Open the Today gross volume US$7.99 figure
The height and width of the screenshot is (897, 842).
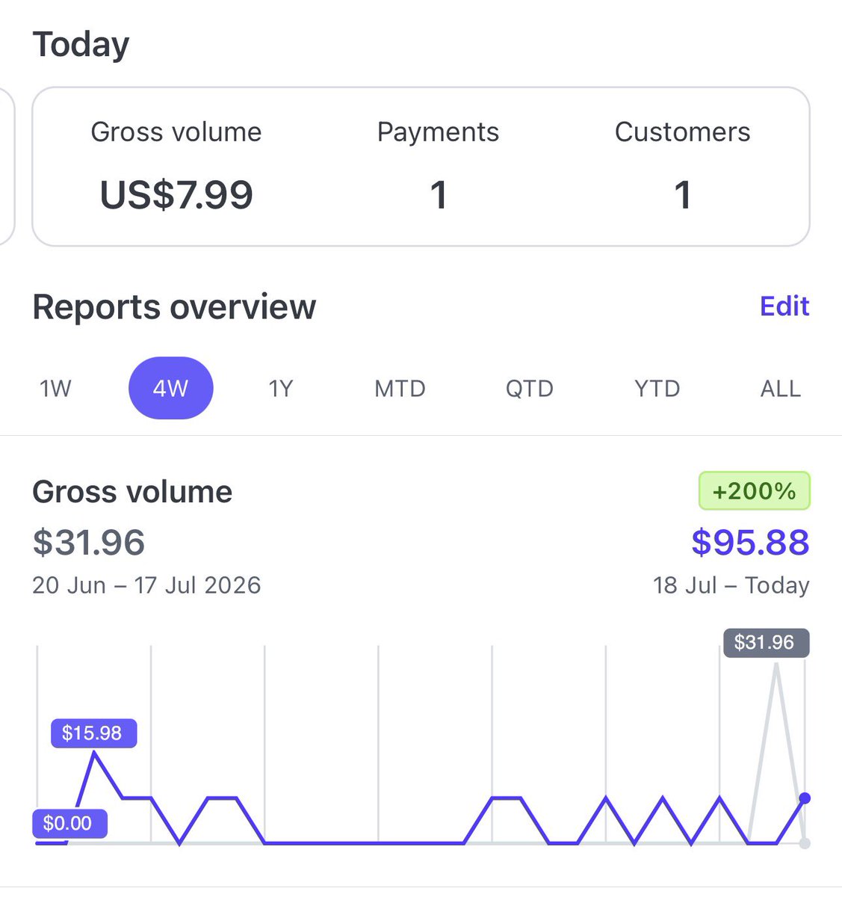[176, 195]
